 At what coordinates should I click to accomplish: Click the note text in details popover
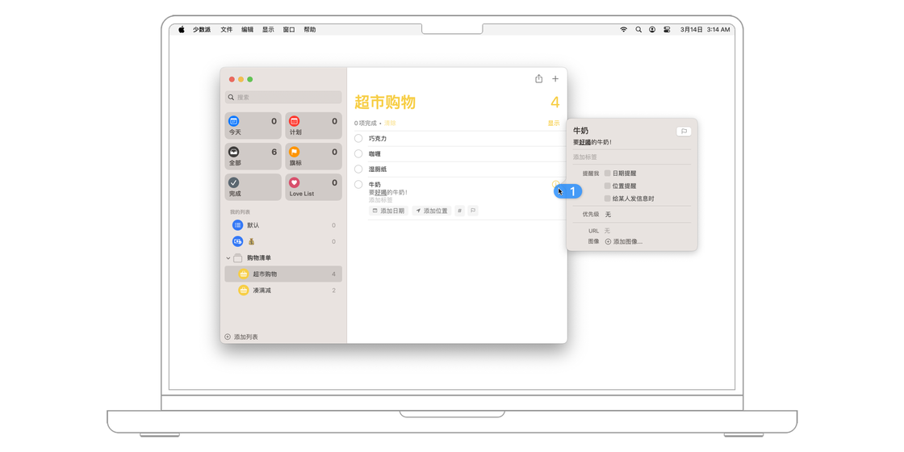point(592,142)
